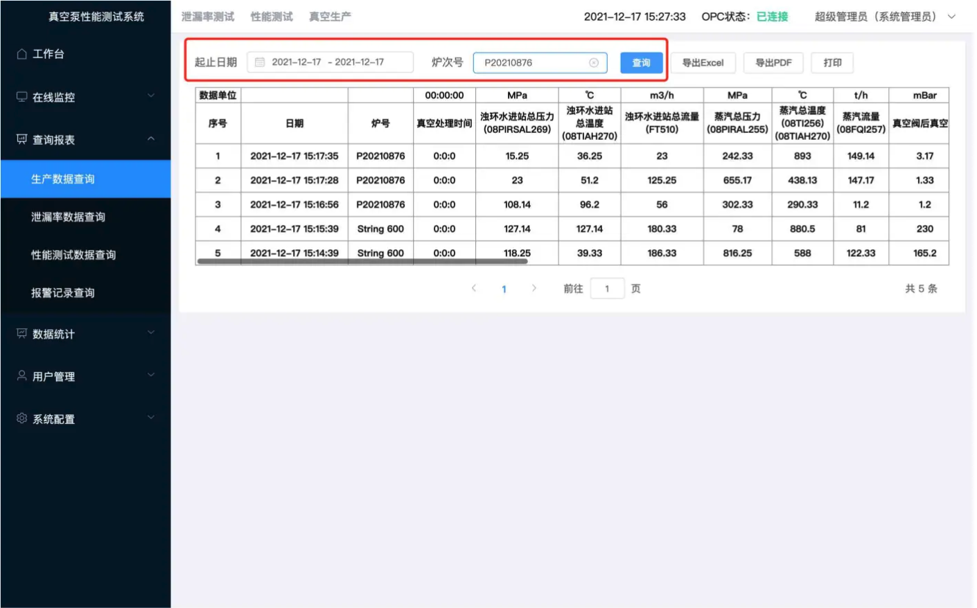Image resolution: width=977 pixels, height=608 pixels.
Task: Expand the 数据统计 menu chevron
Action: 151,333
